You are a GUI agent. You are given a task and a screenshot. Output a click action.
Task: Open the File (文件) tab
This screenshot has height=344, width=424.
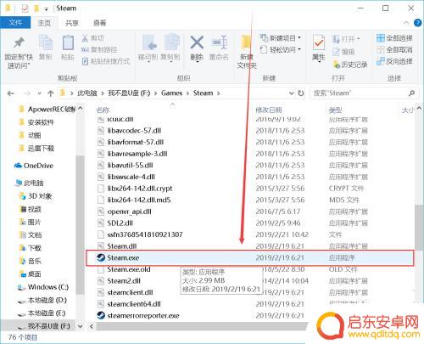pyautogui.click(x=15, y=23)
